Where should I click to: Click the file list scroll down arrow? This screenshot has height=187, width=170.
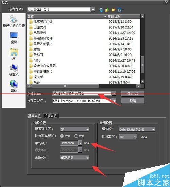142,81
